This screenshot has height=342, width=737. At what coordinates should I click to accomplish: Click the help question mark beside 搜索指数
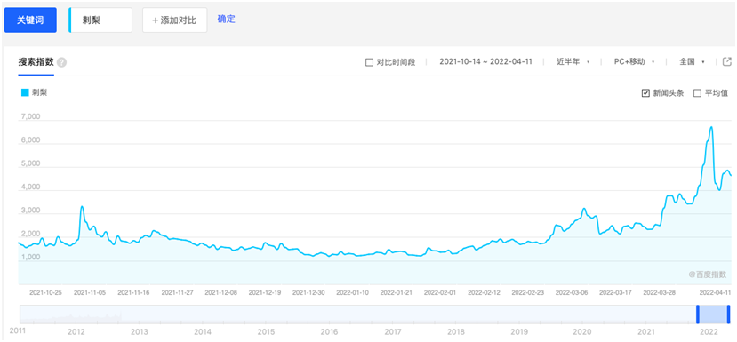(x=61, y=62)
